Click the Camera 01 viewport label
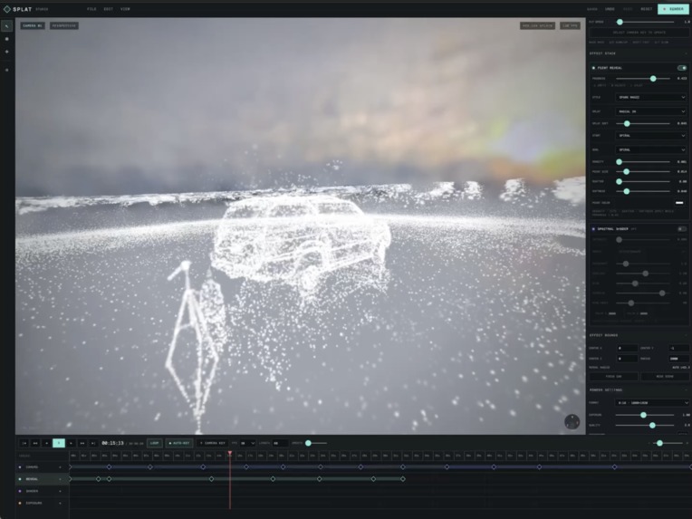The image size is (692, 519). 33,25
